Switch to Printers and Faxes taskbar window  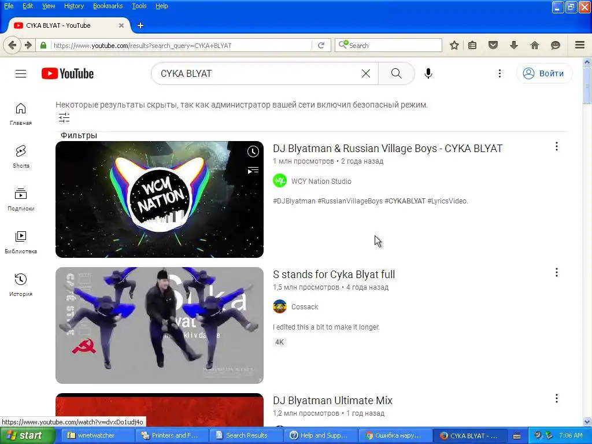(172, 436)
